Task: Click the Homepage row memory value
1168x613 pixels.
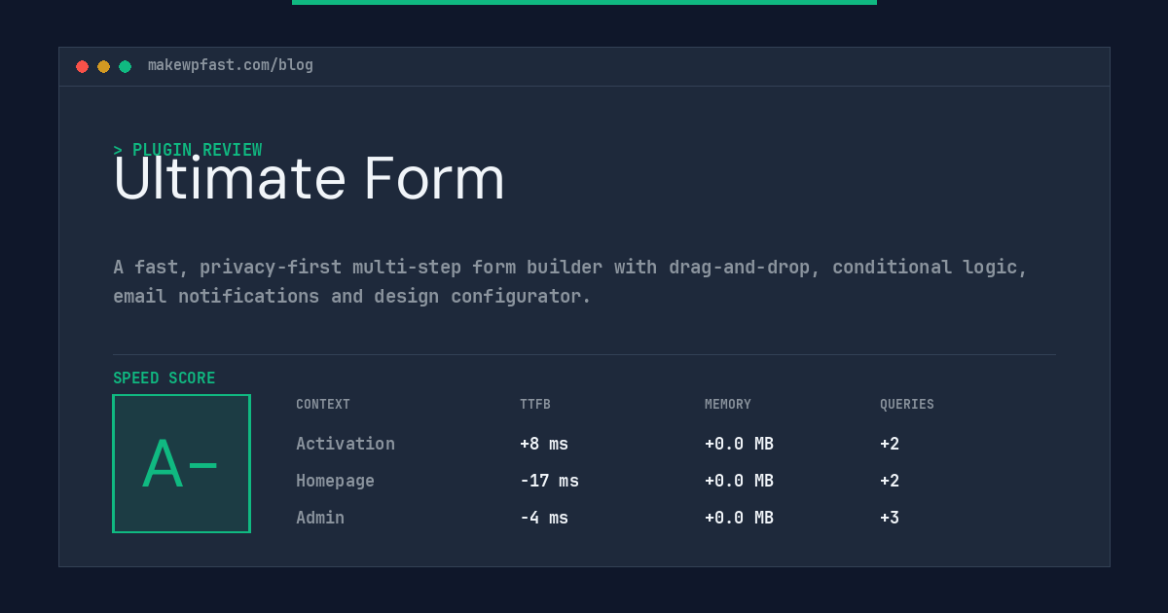Action: [x=739, y=481]
